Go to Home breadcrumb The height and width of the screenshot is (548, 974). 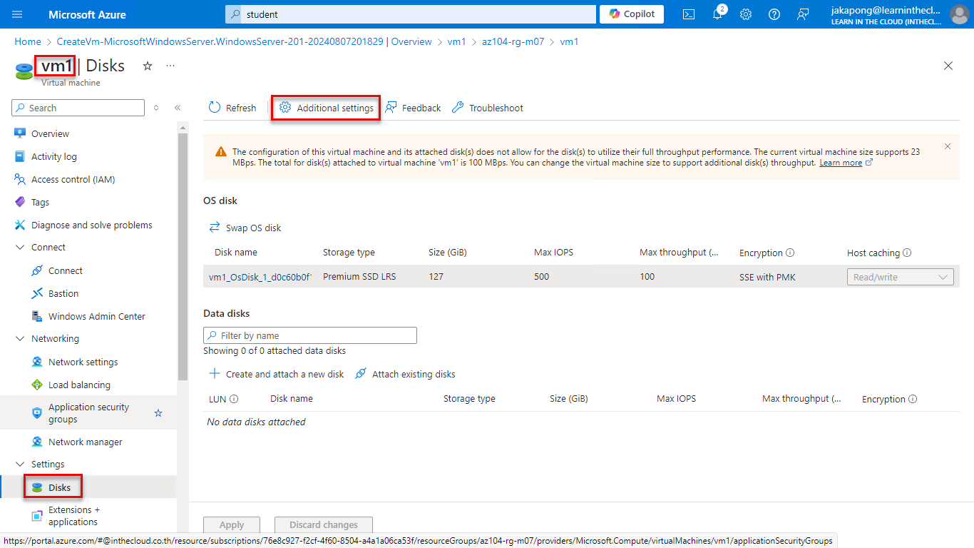[28, 41]
